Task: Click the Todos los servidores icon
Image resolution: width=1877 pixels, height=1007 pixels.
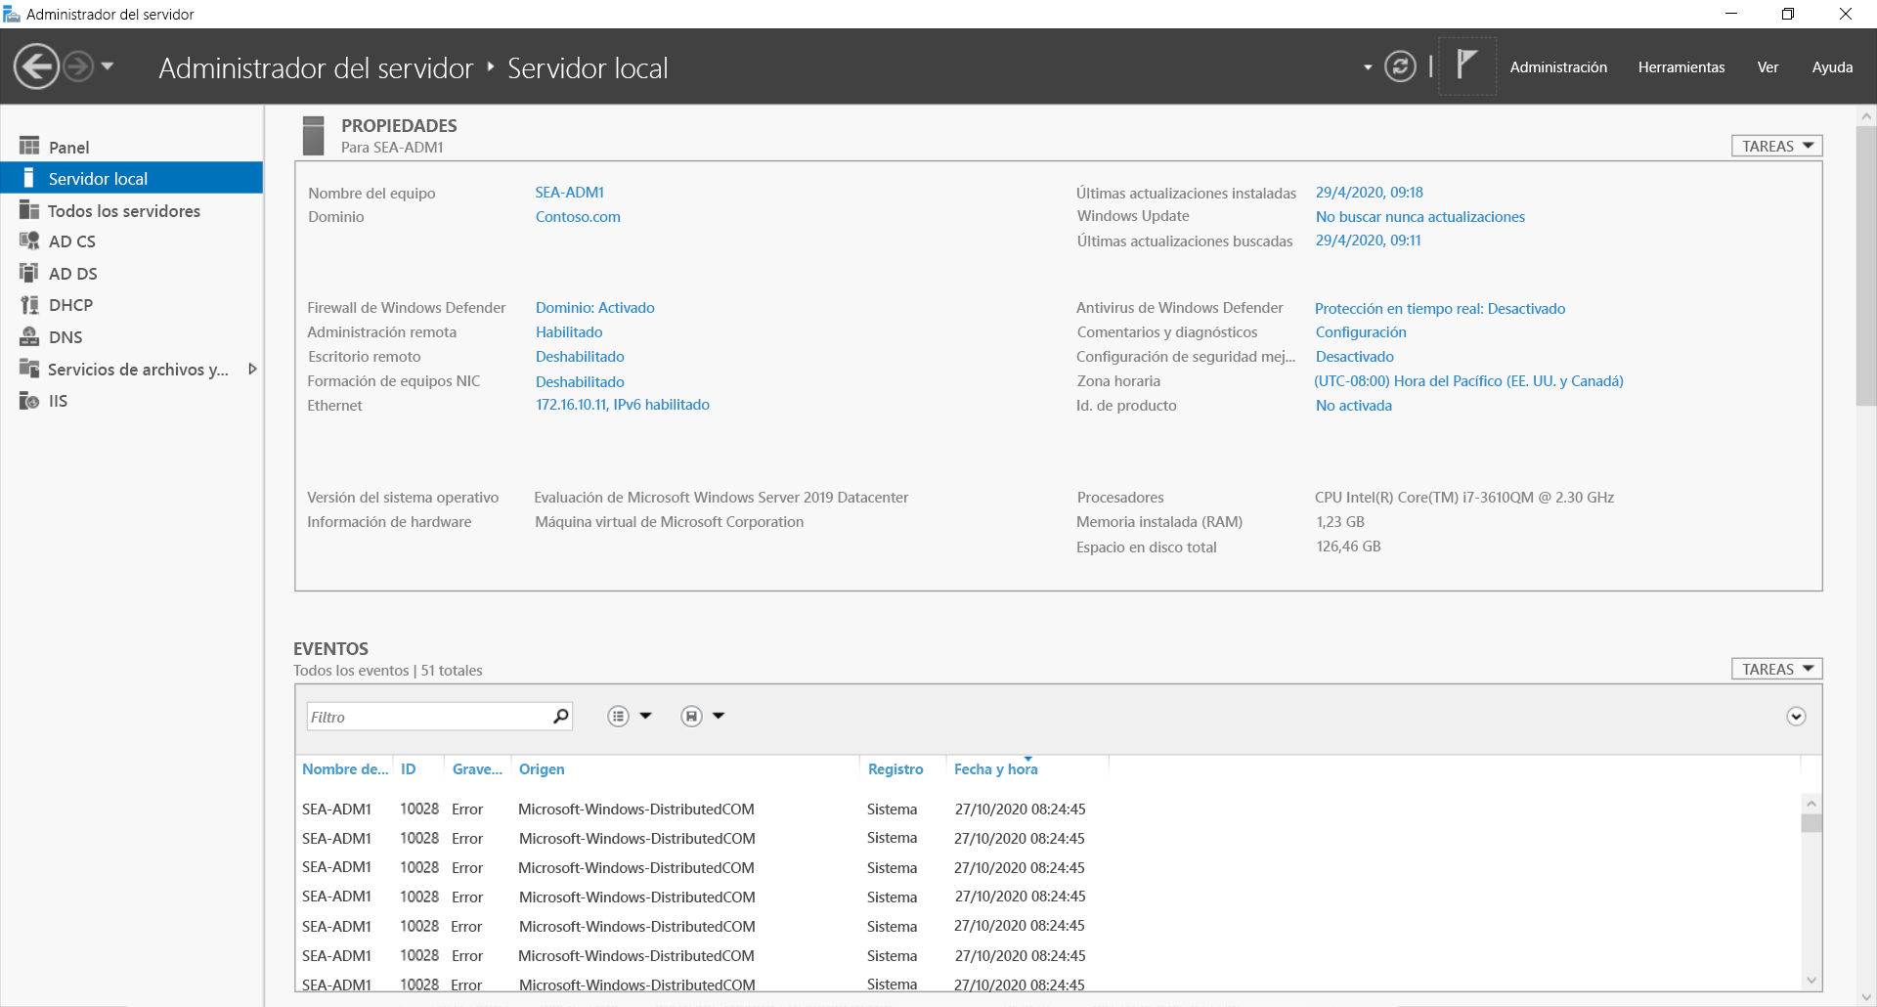Action: (29, 210)
